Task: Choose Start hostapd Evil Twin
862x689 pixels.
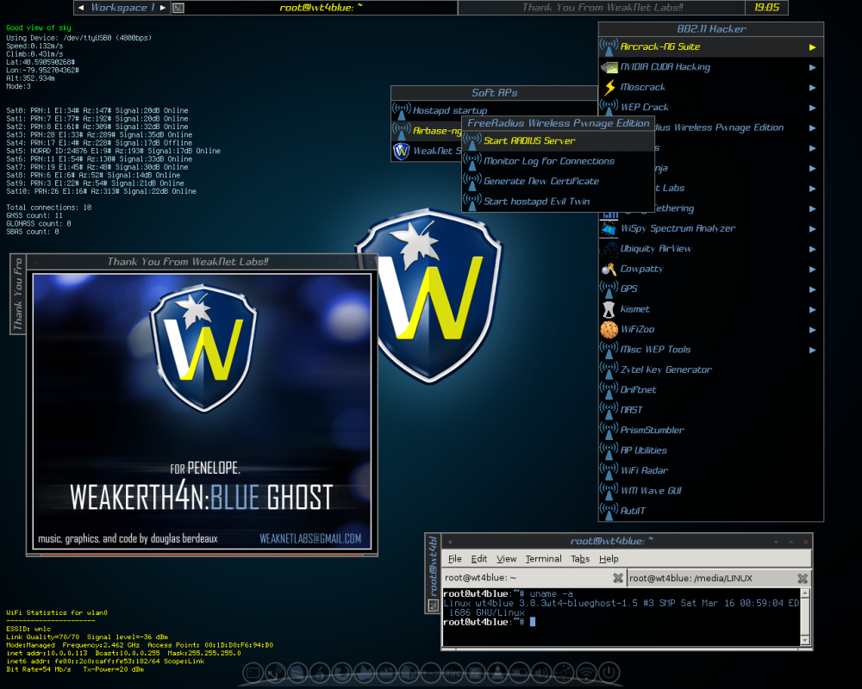Action: point(558,201)
